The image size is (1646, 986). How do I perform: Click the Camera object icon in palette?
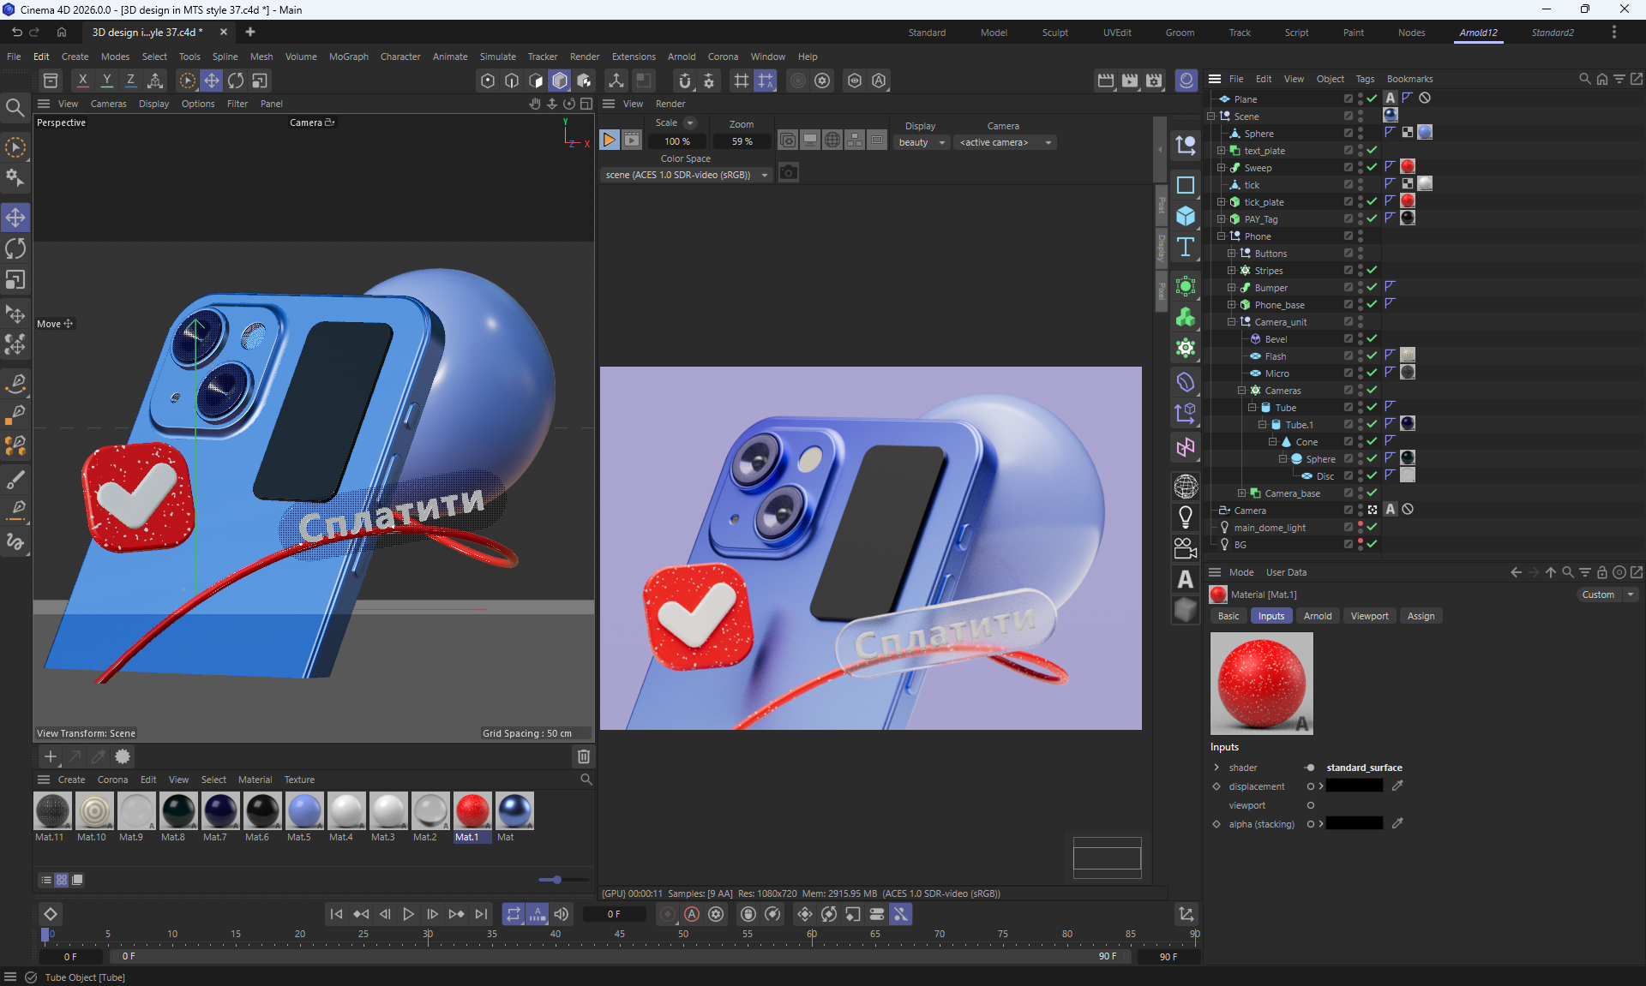tap(1186, 547)
